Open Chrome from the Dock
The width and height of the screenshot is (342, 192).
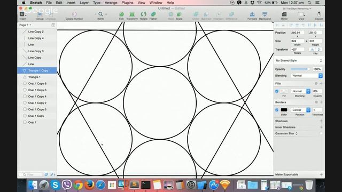pyautogui.click(x=78, y=185)
